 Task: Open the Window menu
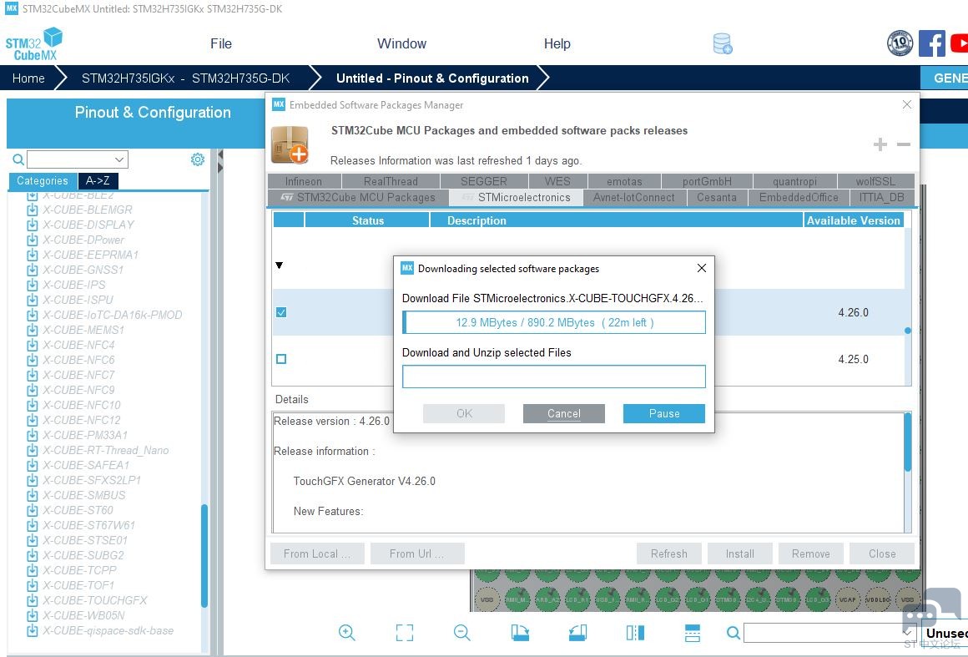click(x=401, y=43)
